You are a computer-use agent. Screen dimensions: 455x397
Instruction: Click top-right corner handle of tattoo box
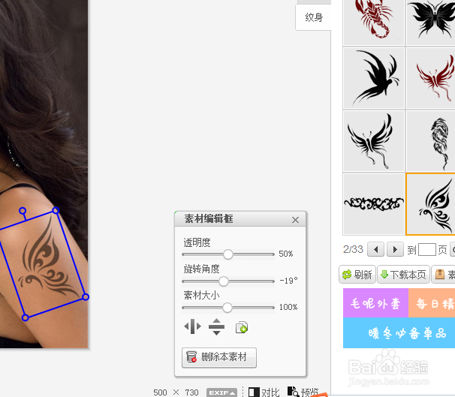[56, 210]
